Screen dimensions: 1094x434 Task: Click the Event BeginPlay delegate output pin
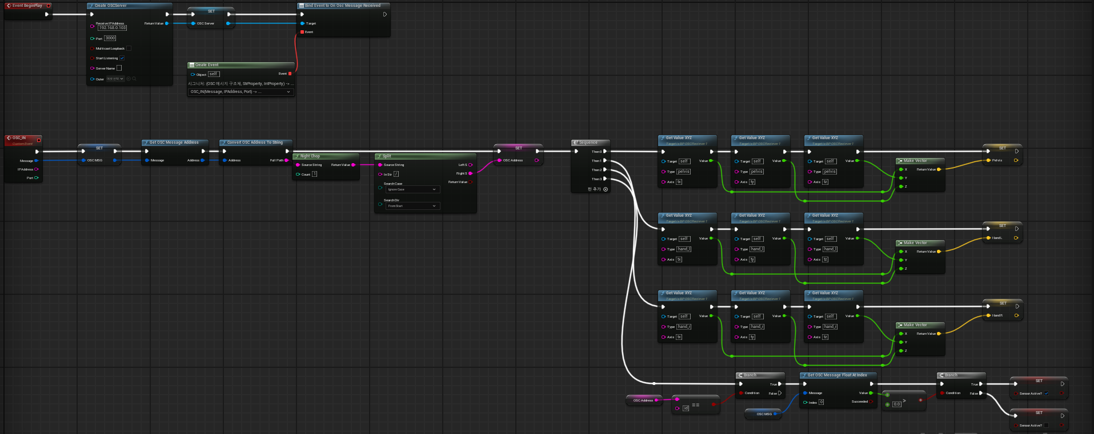(x=49, y=6)
